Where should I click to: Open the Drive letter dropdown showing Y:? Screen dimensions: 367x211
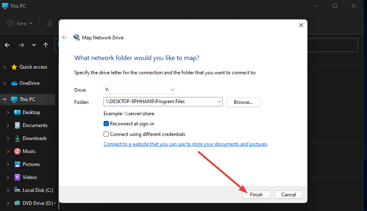click(x=140, y=89)
